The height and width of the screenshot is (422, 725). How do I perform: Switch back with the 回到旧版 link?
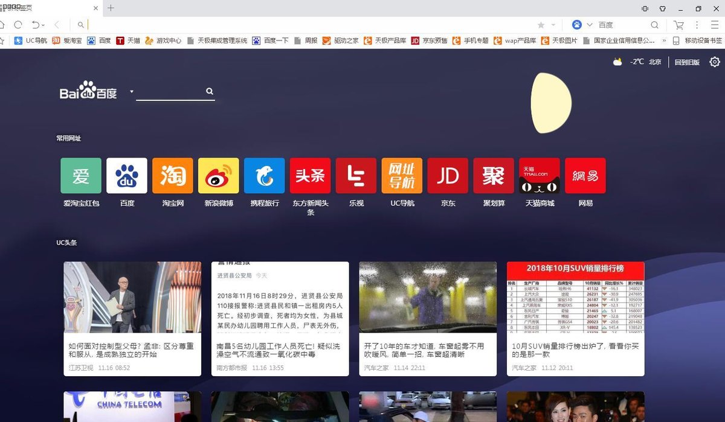[x=687, y=62]
